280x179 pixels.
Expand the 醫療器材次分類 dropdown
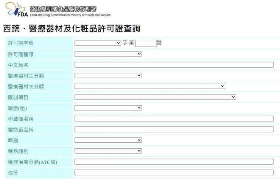click(149, 86)
